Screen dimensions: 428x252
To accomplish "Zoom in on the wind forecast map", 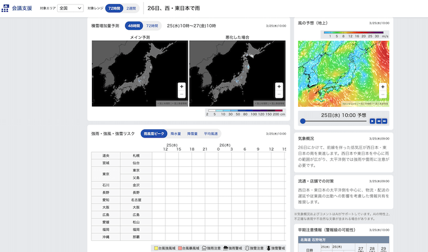I will coord(381,87).
